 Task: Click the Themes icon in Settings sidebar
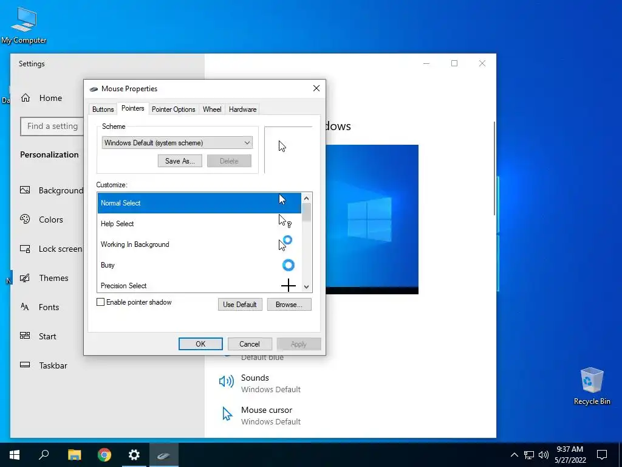25,277
